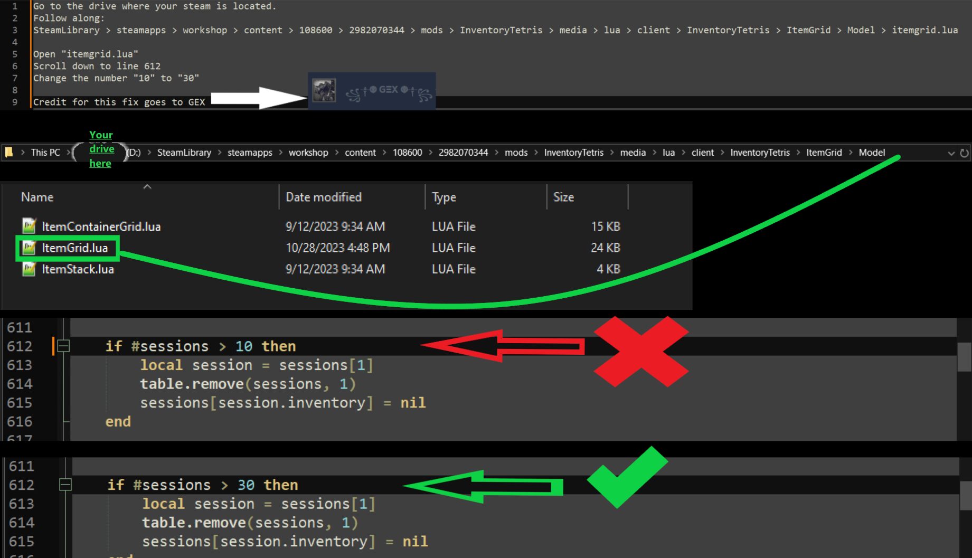Navigate to content in the address bar
This screenshot has width=972, height=558.
coord(360,153)
